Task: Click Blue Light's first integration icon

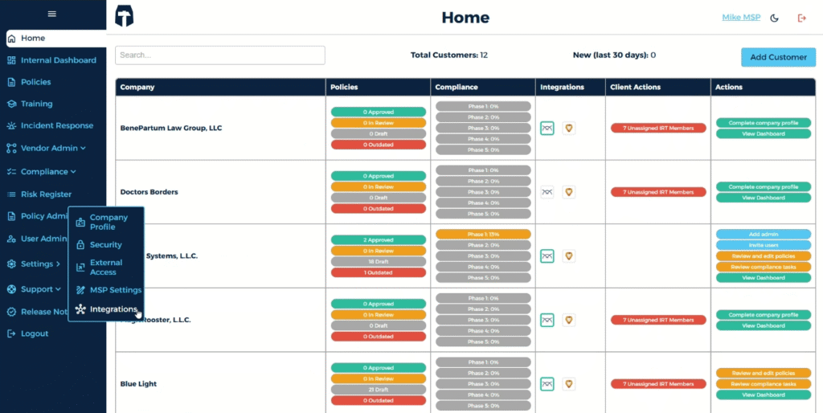Action: 547,384
